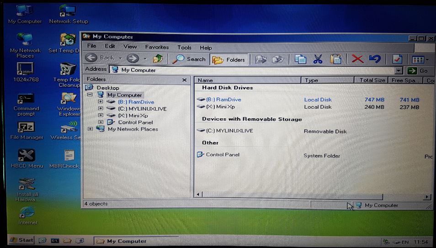Open the Windows Explorer desktop shortcut
The image size is (436, 248).
click(x=69, y=105)
